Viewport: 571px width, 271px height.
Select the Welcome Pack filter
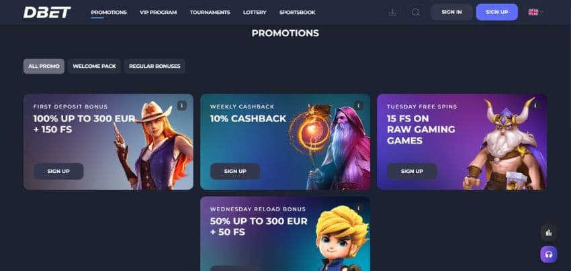point(94,66)
